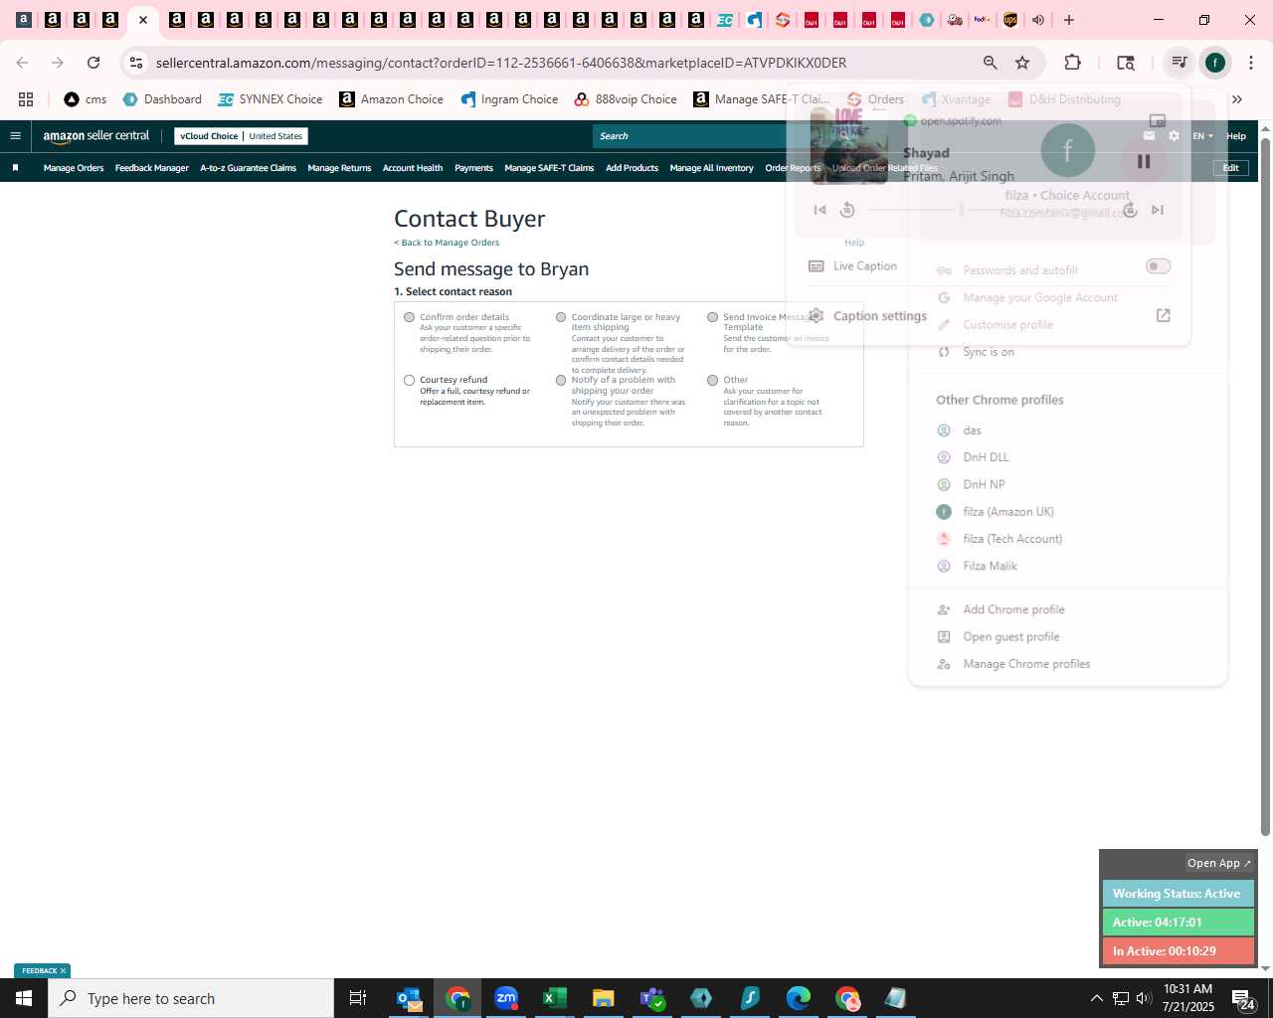The image size is (1273, 1018).
Task: Open File Explorer from the taskbar
Action: [604, 998]
